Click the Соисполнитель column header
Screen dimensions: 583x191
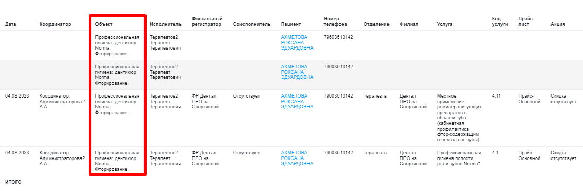click(252, 24)
